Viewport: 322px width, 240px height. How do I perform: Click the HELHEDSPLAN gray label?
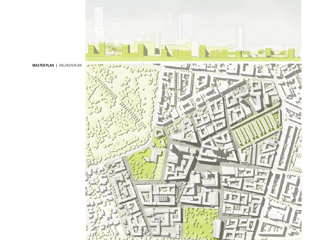pyautogui.click(x=70, y=65)
